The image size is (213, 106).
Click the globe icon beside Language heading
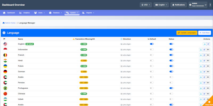[x=4, y=33]
